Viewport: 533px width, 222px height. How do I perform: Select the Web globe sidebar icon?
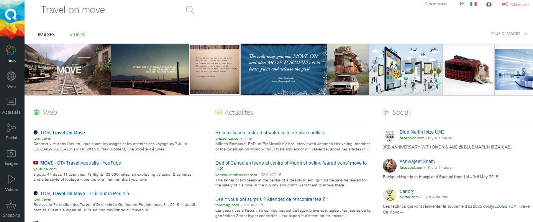tap(11, 76)
